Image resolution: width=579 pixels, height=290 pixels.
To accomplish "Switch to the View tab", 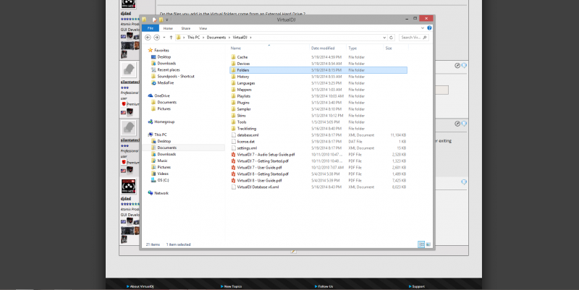I will point(203,28).
